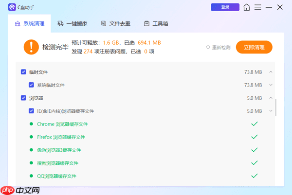Click the 694.1 MB selected size value

pyautogui.click(x=149, y=43)
